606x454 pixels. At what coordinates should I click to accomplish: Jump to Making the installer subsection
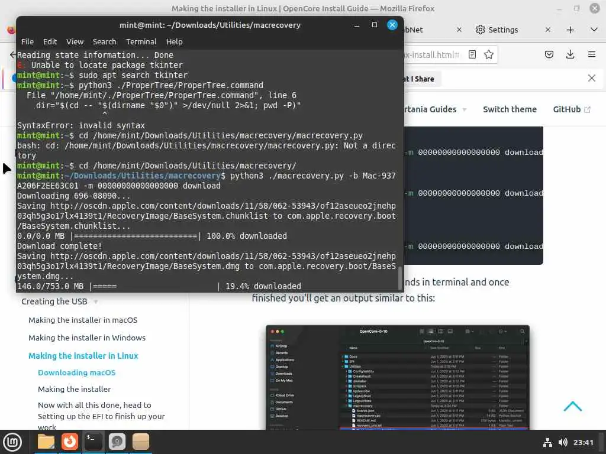(74, 389)
